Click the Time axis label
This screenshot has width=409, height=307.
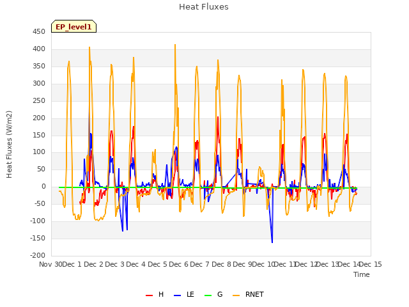(x=362, y=274)
